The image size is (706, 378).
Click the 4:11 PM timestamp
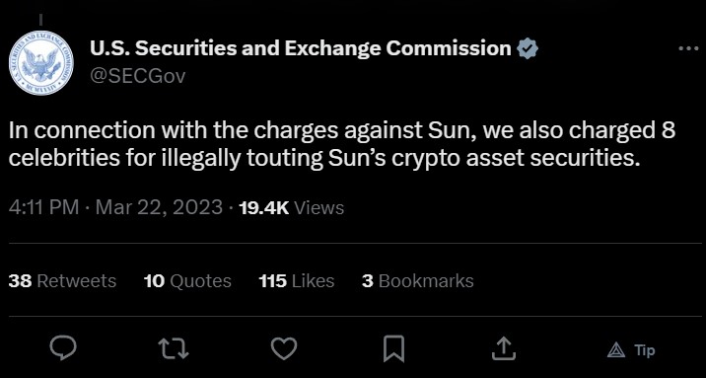coord(43,207)
